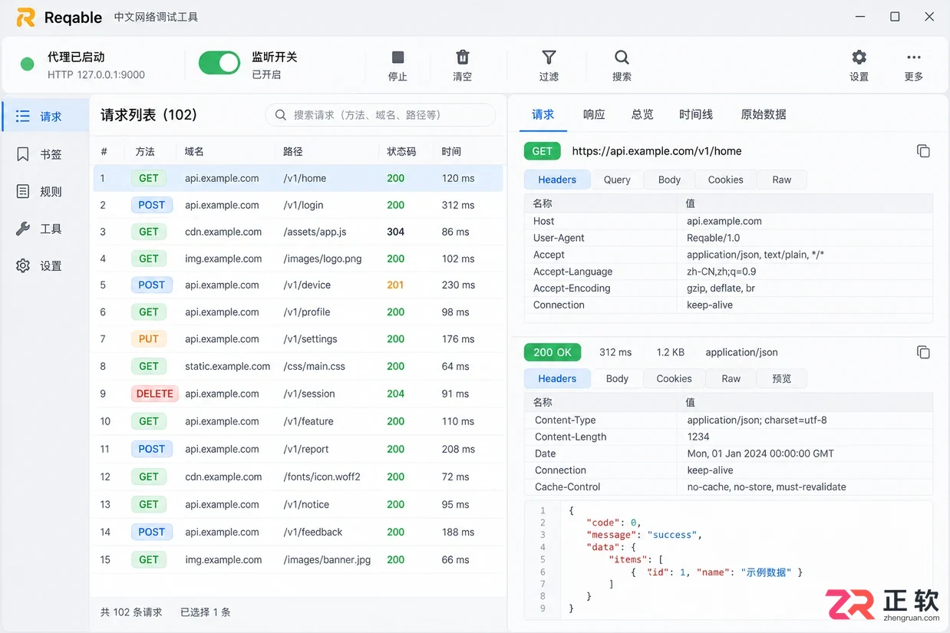Select request Headers sub-tab
The width and height of the screenshot is (950, 633).
pyautogui.click(x=557, y=180)
